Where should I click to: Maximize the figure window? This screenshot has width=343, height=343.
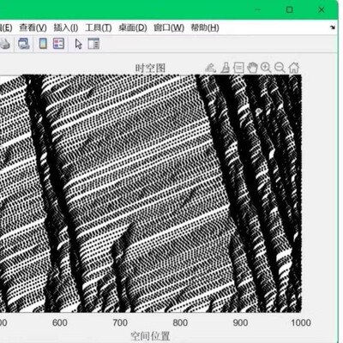point(289,9)
